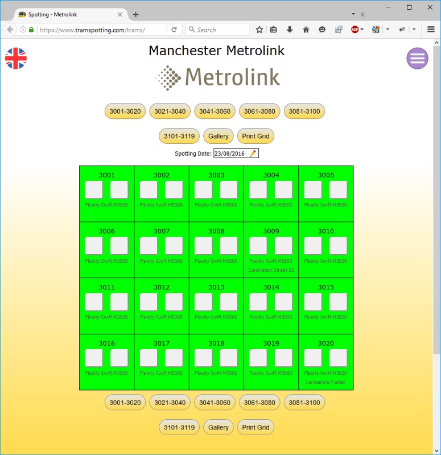Image resolution: width=441 pixels, height=455 pixels.
Task: Click the browser Search box
Action: (x=217, y=30)
